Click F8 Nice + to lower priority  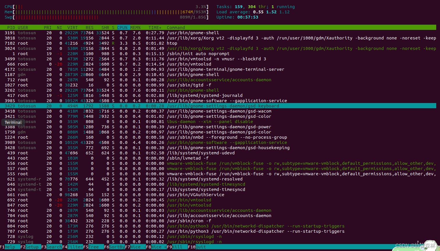pyautogui.click(x=156, y=247)
